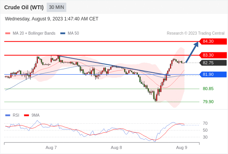The width and height of the screenshot is (228, 154).
Task: Click the Aug 9 date axis label
Action: tap(182, 147)
